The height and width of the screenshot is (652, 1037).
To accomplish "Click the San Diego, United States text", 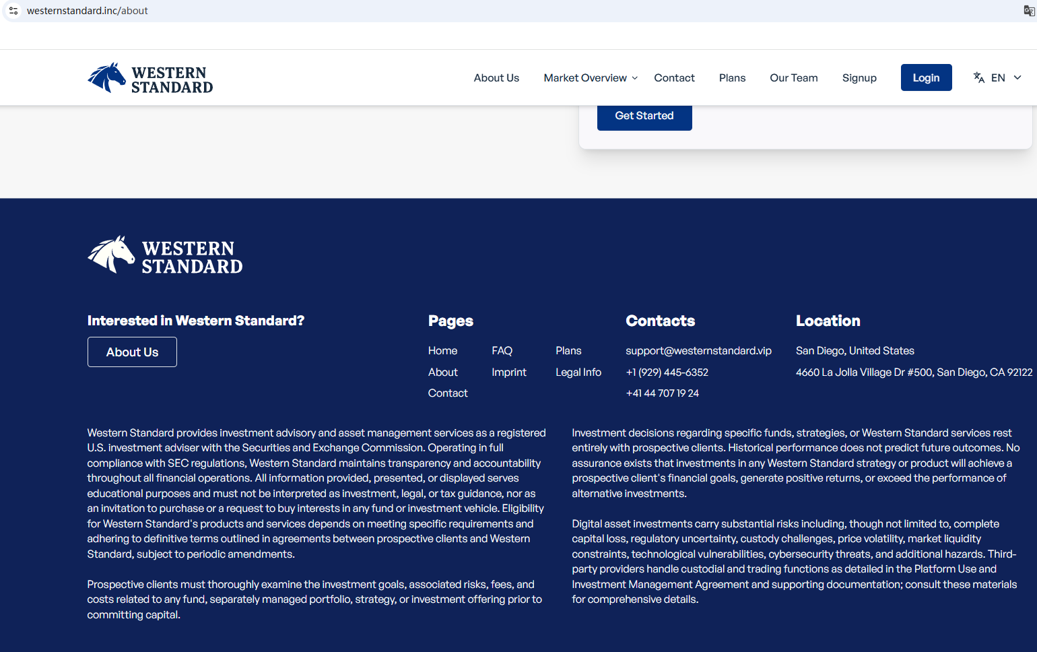I will [x=855, y=351].
